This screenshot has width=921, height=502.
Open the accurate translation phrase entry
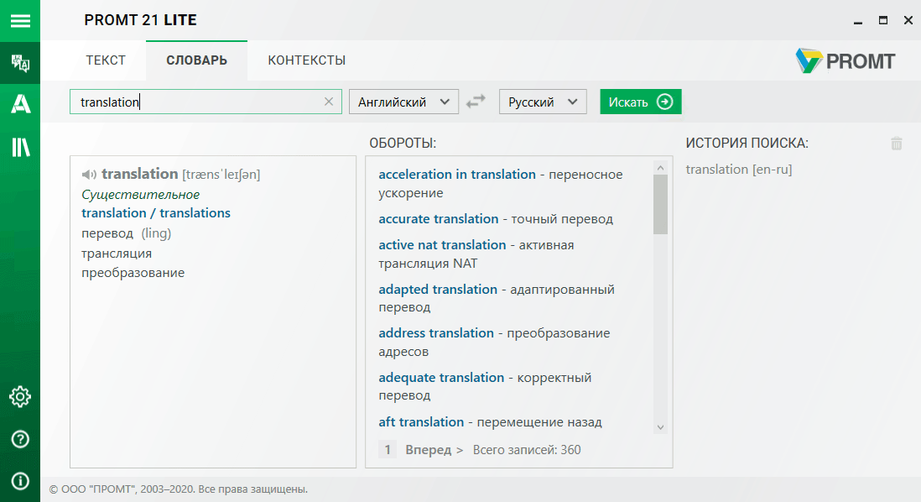[x=438, y=219]
